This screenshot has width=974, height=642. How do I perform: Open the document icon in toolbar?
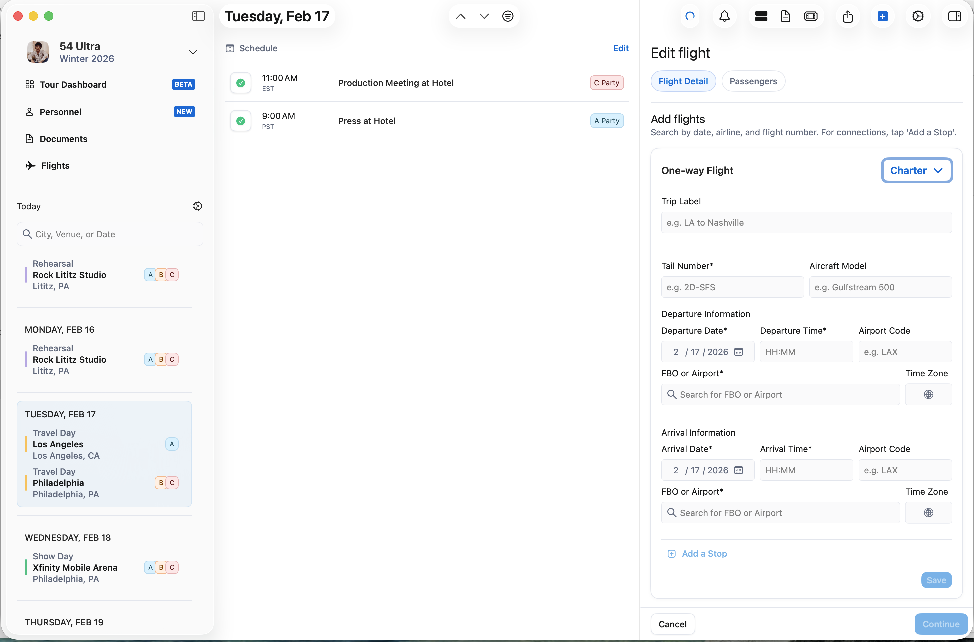click(x=785, y=16)
